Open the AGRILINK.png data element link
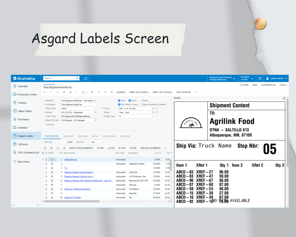Image resolution: width=296 pixels, height=237 pixels. [x=71, y=160]
